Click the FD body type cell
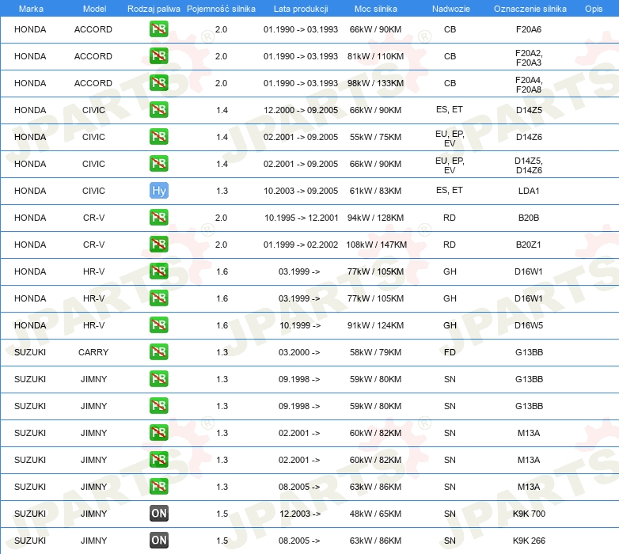Viewport: 619px width, 554px height. pos(450,352)
